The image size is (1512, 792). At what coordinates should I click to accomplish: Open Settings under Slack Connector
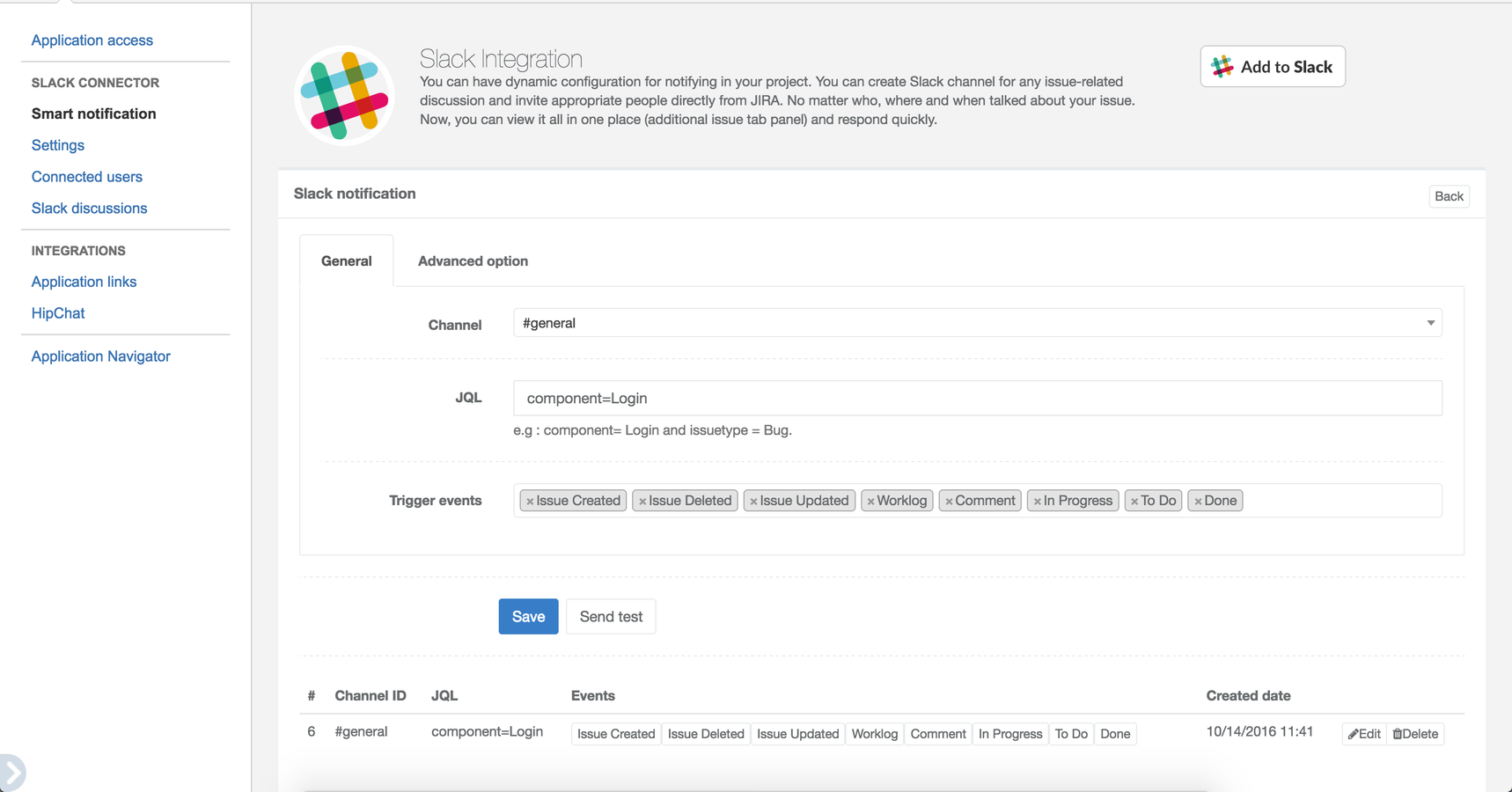coord(58,145)
